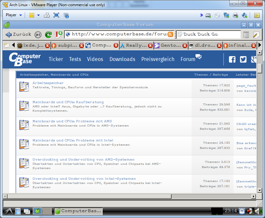Click the Duck Duck Go search field

click(x=208, y=34)
